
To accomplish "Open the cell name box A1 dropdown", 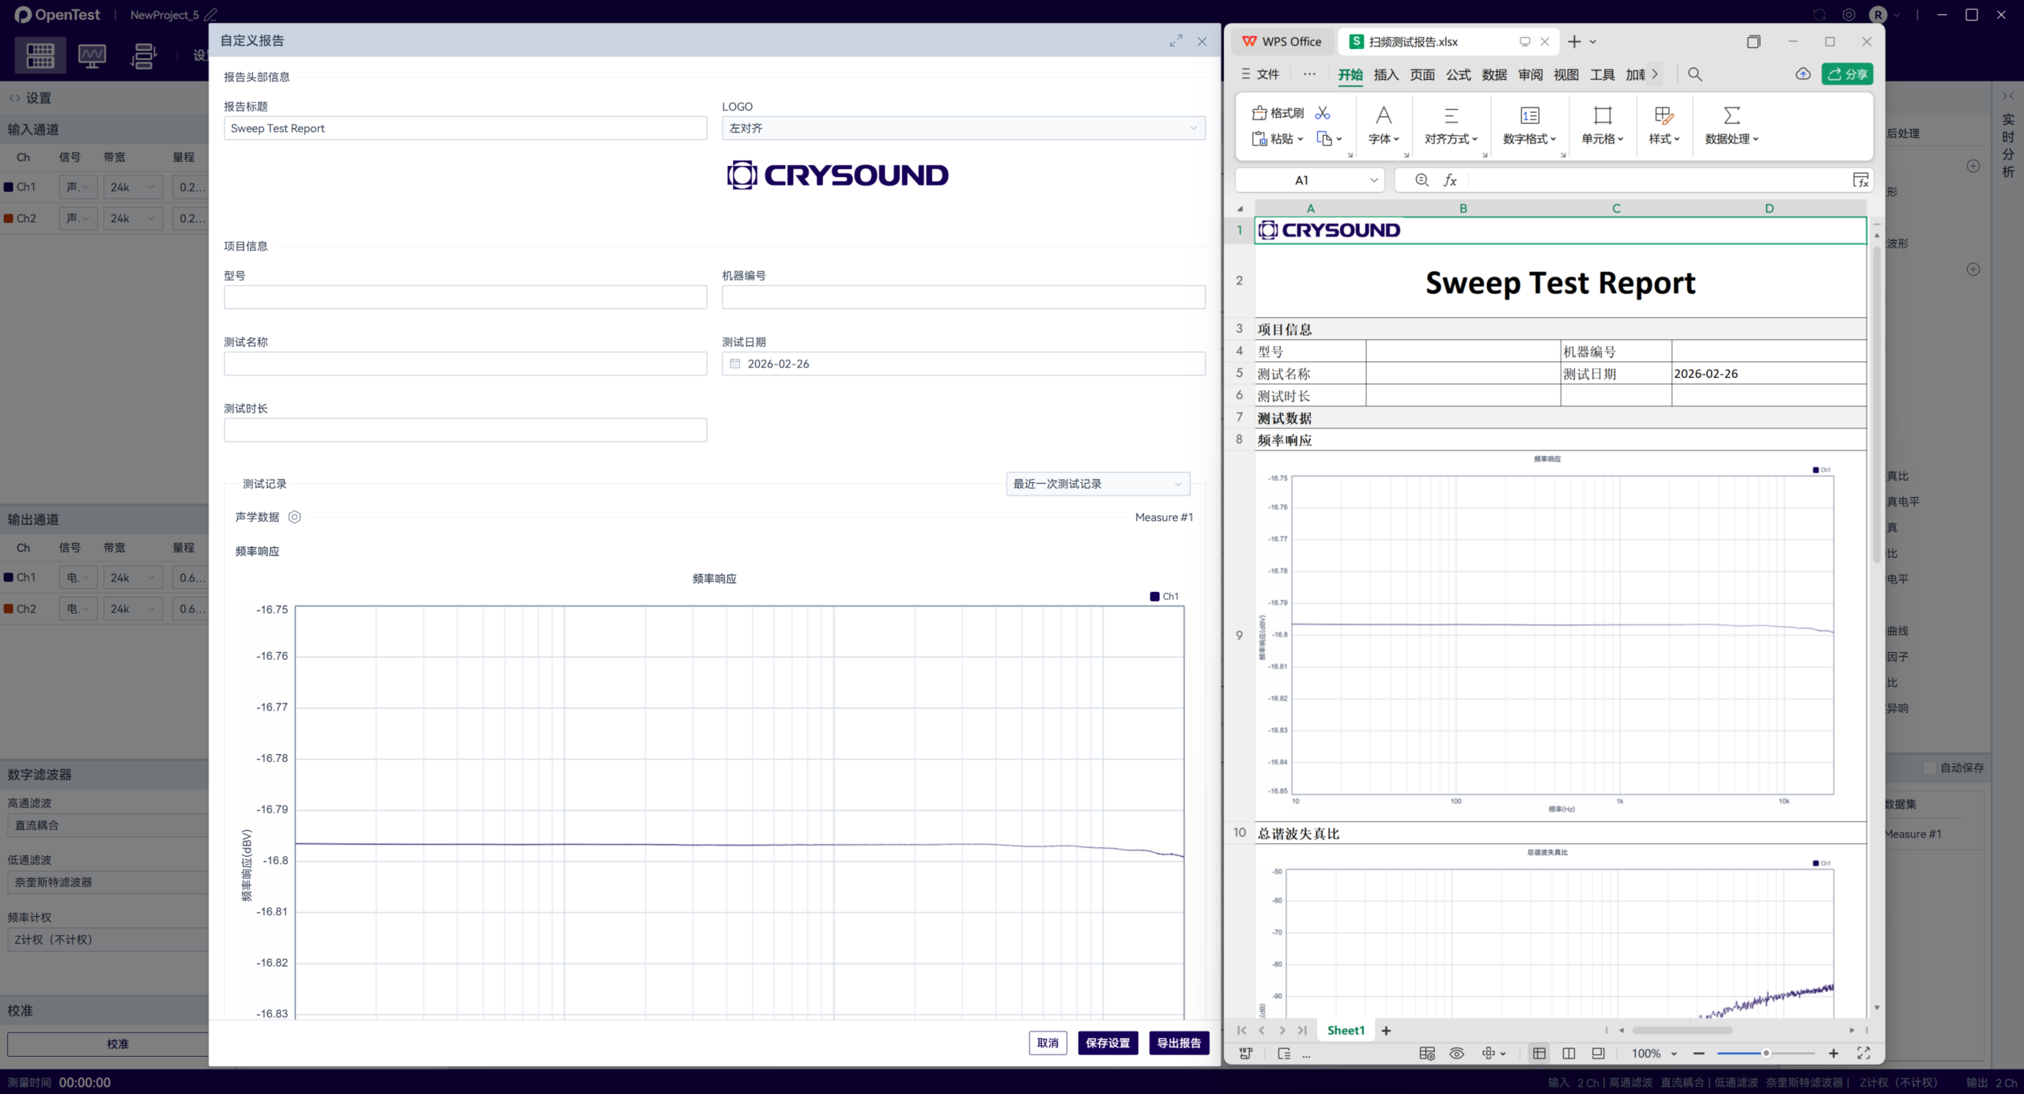I will click(1374, 180).
